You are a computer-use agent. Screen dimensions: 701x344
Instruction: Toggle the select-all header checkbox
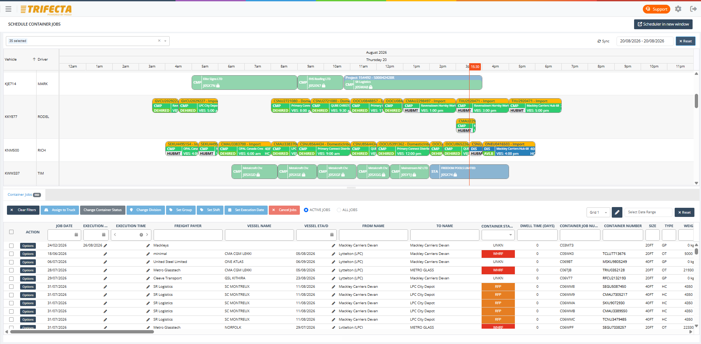pyautogui.click(x=11, y=232)
